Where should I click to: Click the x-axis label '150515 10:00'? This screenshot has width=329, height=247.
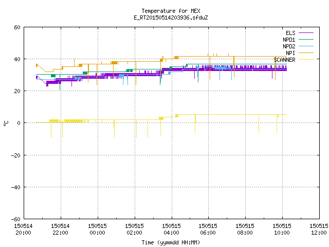(x=282, y=230)
